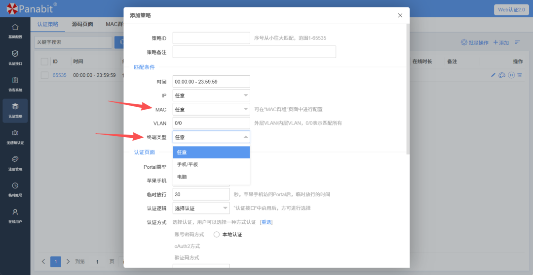Go to 注册管理 in the sidebar

coord(15,163)
